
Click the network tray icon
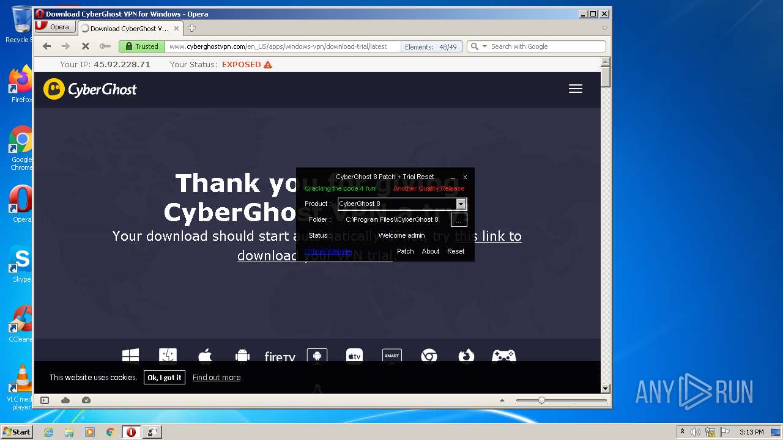tap(710, 432)
